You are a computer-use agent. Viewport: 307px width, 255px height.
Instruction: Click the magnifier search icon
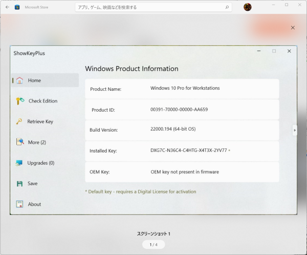[227, 7]
